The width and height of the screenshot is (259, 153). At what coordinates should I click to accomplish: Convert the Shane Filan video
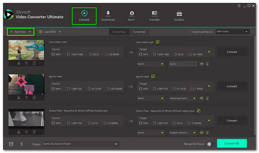[x=232, y=120]
